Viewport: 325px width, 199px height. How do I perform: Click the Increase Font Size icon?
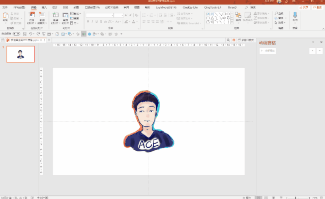[126, 15]
